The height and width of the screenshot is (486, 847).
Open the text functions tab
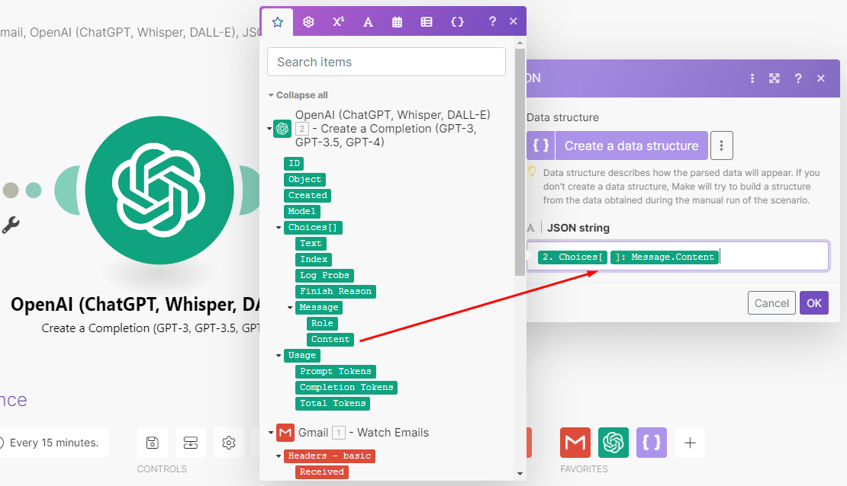368,22
